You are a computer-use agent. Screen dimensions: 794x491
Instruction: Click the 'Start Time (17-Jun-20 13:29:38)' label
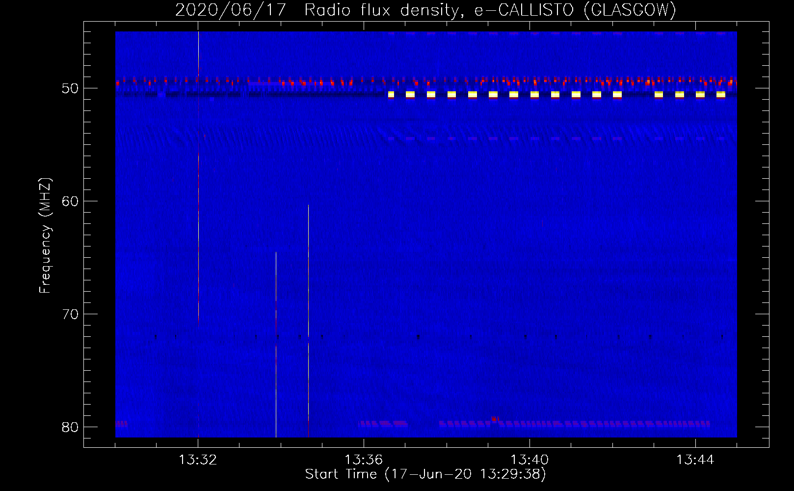coord(425,474)
